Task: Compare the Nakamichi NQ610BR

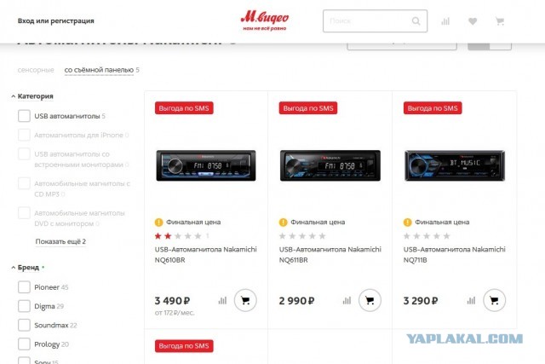Action: [222, 300]
